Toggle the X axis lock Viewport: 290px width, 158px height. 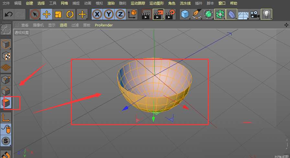point(97,15)
